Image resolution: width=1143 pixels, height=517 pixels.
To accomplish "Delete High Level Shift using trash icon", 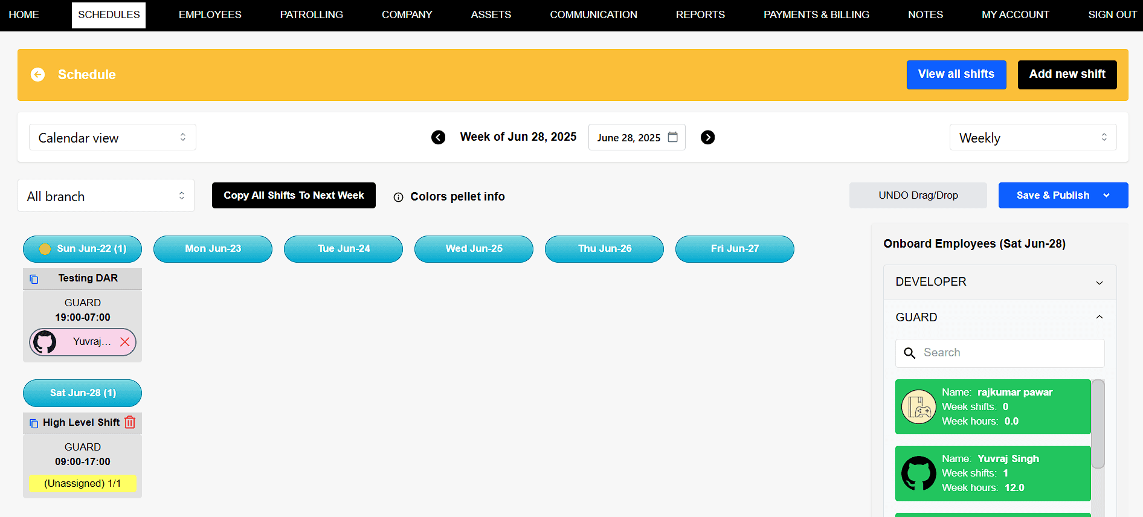I will (130, 422).
